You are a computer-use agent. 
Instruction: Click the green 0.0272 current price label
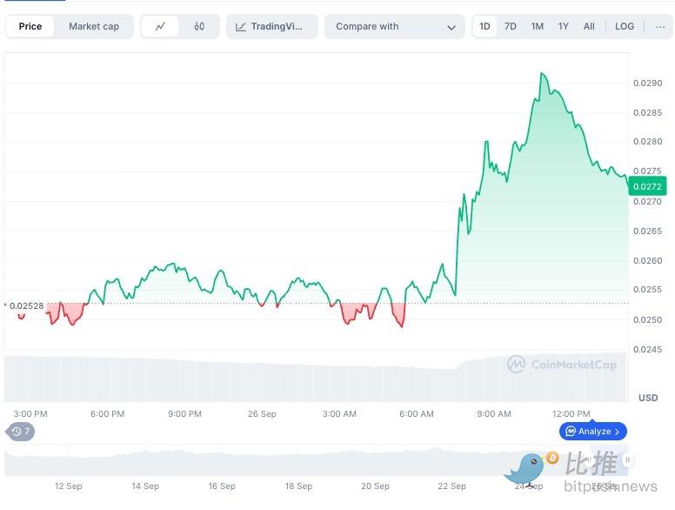tap(646, 186)
